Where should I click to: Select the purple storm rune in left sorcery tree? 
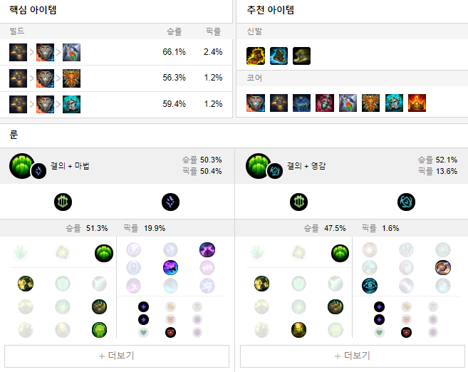click(x=207, y=249)
